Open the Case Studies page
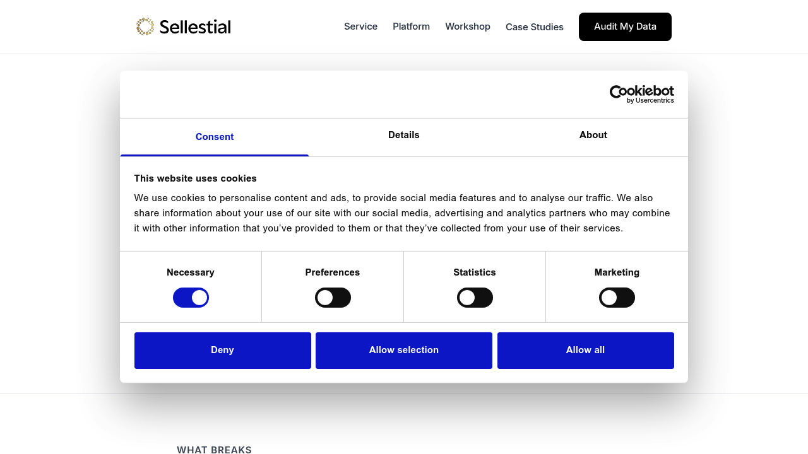Screen dimensions: 808x454 pos(535,26)
